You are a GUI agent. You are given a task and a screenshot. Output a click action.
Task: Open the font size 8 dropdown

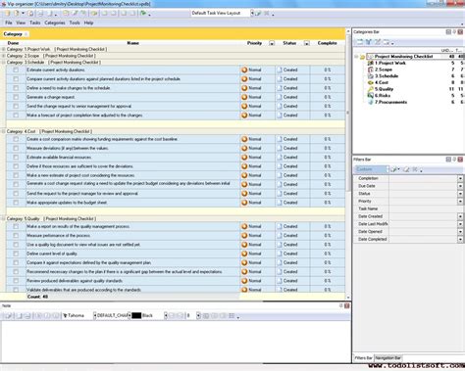(198, 315)
